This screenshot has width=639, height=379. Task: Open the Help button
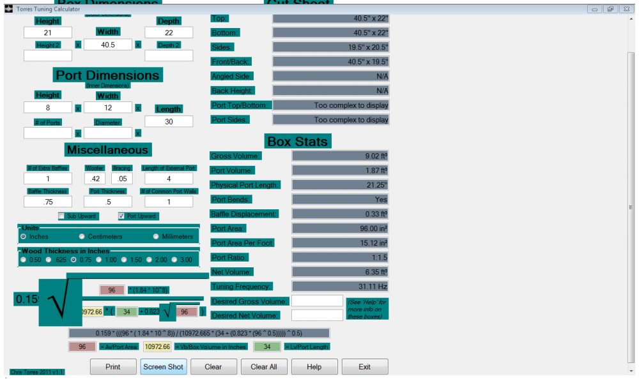click(314, 367)
